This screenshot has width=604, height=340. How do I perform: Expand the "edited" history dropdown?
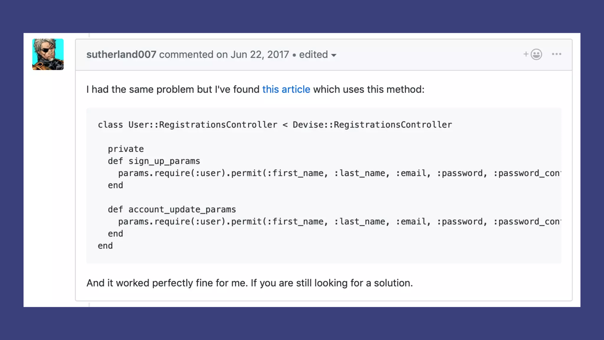click(x=318, y=55)
